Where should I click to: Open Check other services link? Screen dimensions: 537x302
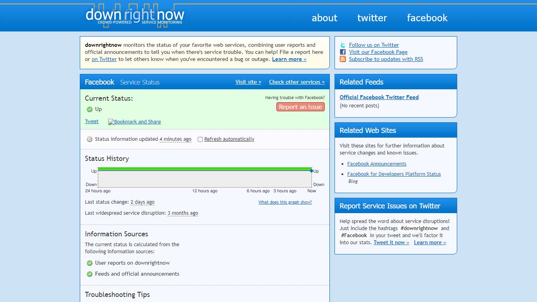297,82
